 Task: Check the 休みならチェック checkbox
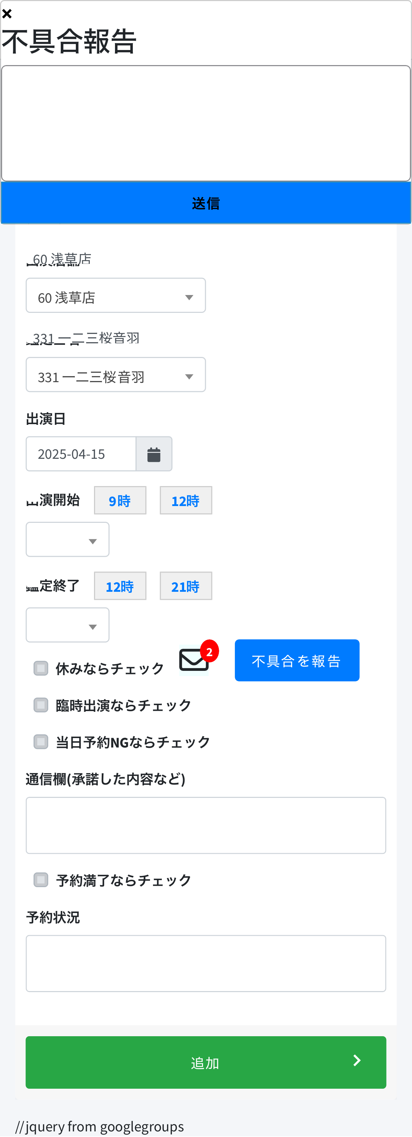tap(41, 668)
